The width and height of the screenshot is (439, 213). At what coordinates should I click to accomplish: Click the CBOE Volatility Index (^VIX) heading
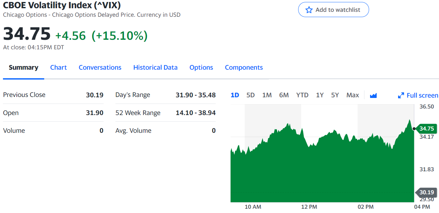[x=62, y=5]
